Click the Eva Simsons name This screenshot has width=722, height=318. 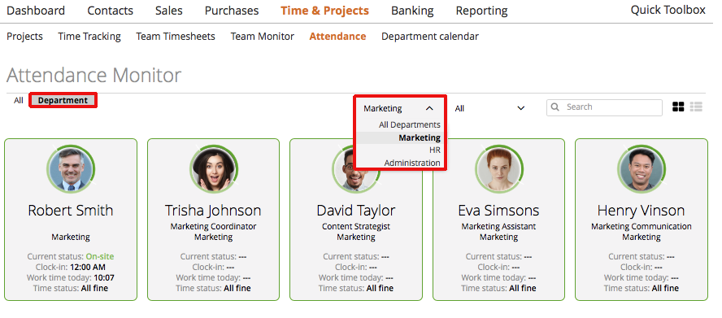[x=498, y=210]
